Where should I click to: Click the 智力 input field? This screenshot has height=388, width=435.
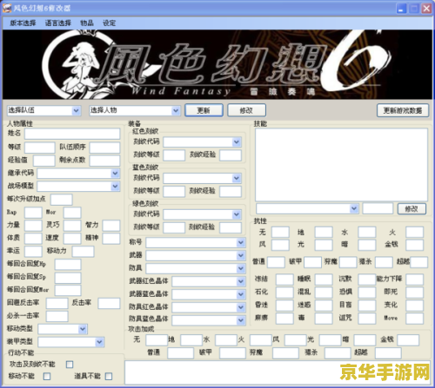pos(111,226)
